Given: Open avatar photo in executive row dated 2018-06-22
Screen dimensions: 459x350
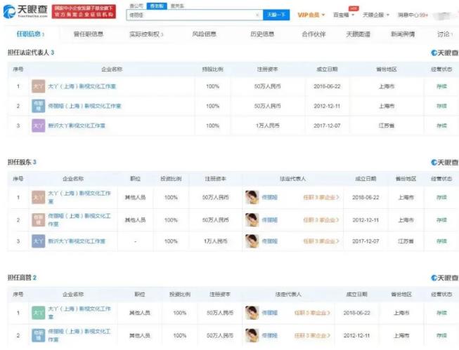Looking at the screenshot, I should [252, 313].
